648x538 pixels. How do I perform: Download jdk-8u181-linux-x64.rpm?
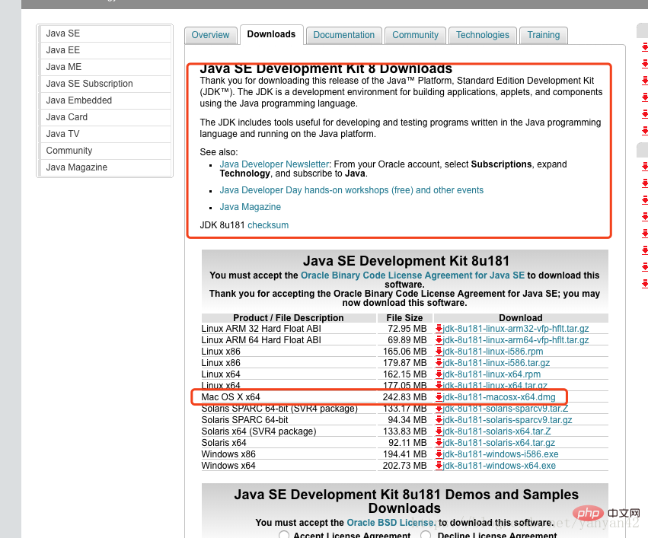(491, 374)
